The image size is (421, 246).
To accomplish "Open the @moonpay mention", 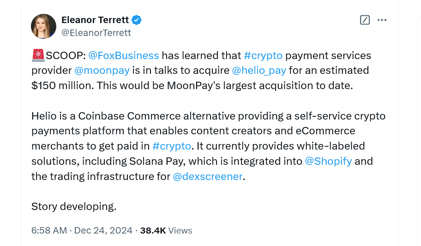I will click(x=102, y=70).
